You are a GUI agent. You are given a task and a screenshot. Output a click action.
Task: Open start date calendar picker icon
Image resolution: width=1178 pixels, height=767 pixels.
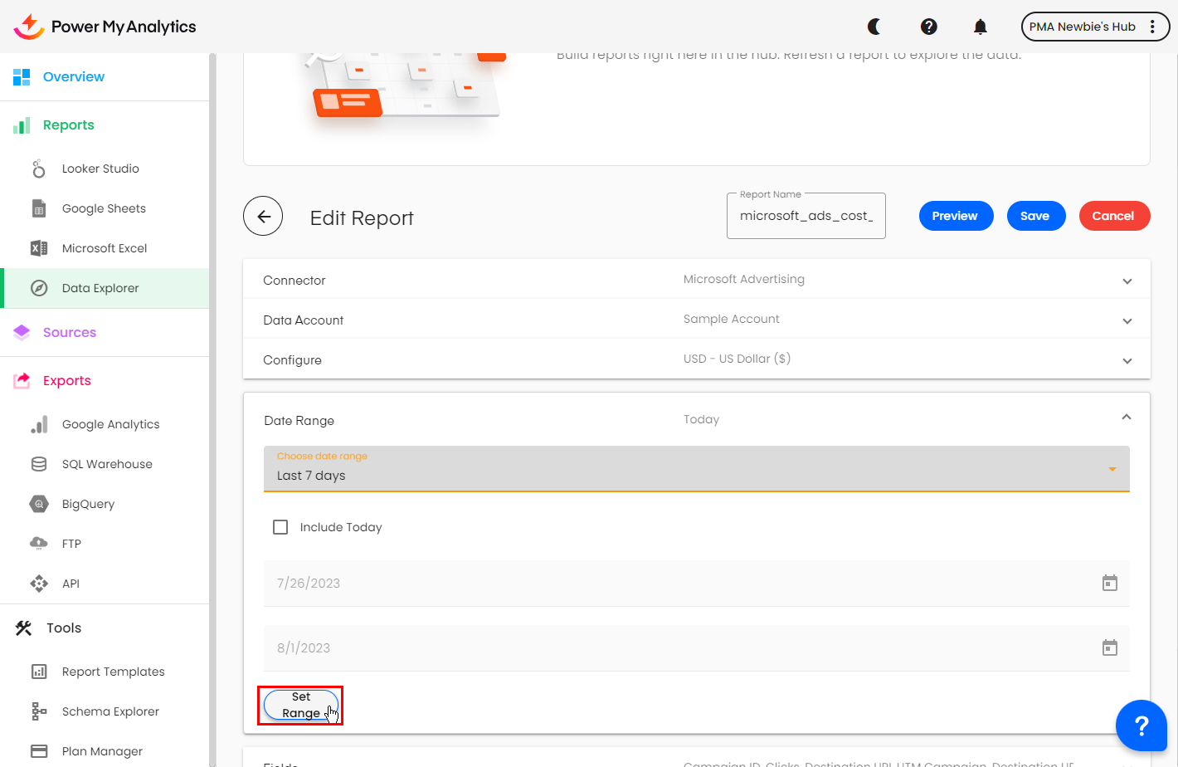pos(1109,584)
